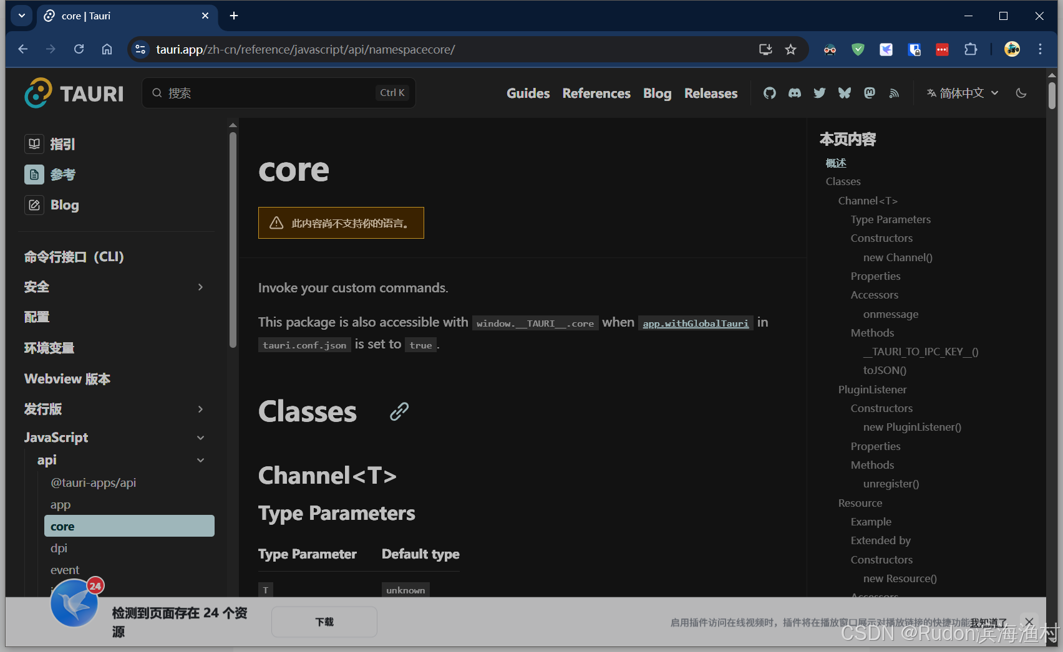Jump to Channel<T> in page contents

pyautogui.click(x=868, y=201)
